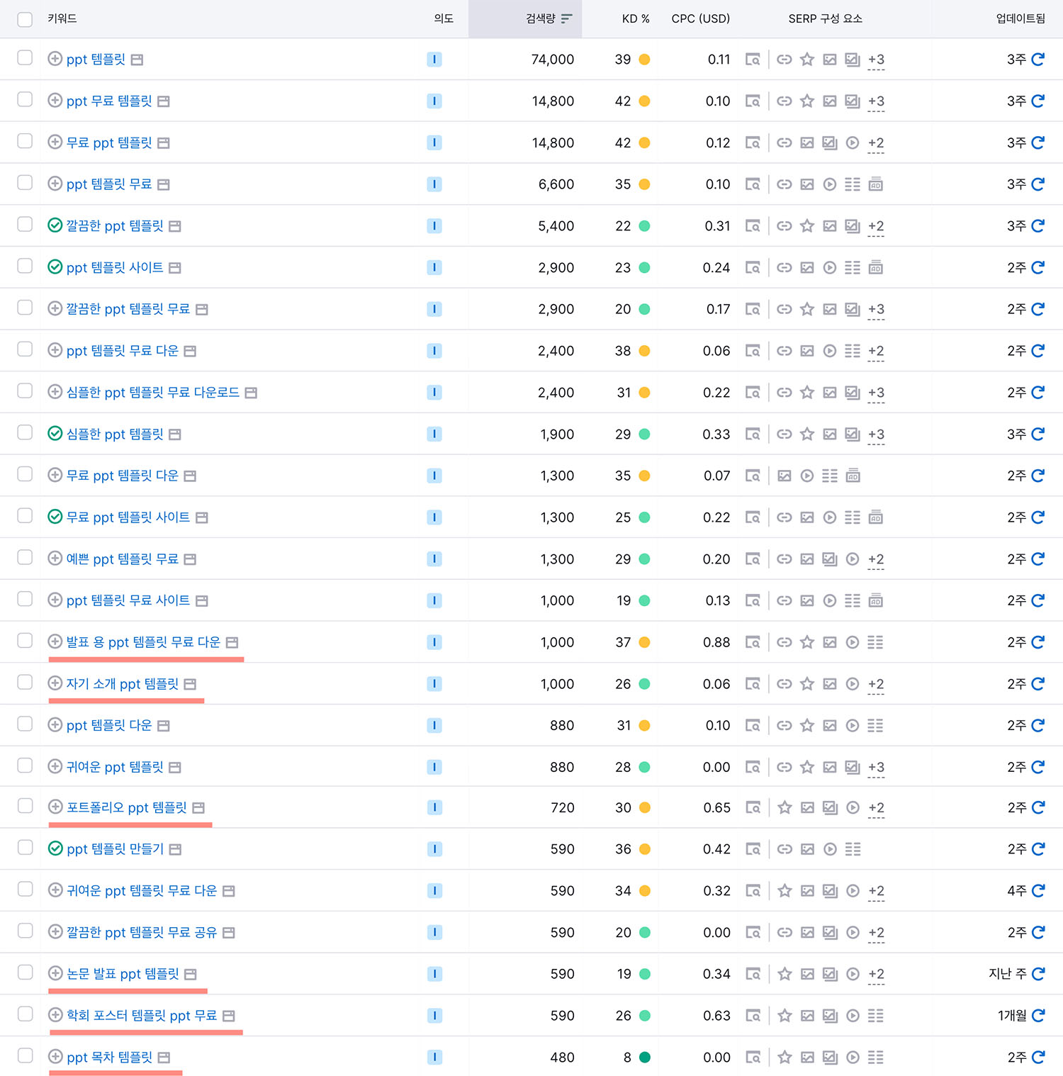Open 학회 포스터 템플릿 ppt 무료 keyword
The width and height of the screenshot is (1063, 1076).
142,1016
